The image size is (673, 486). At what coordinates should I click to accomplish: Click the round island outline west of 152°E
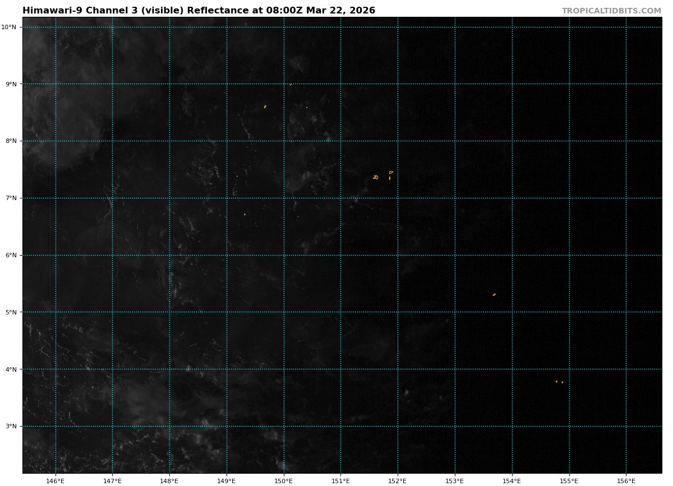pos(376,177)
